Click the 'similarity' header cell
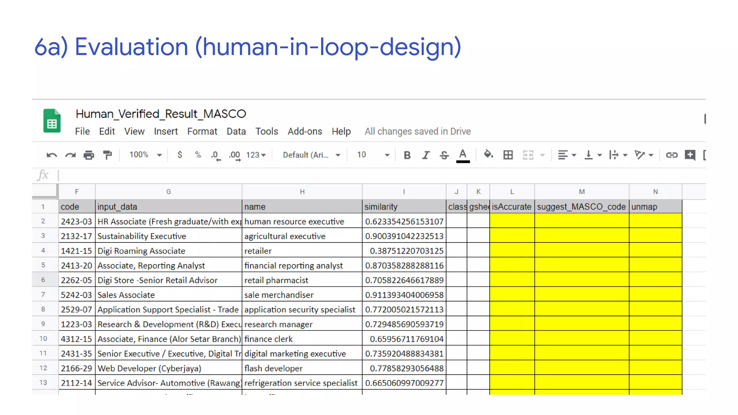Screen dimensions: 738x415 tap(404, 206)
